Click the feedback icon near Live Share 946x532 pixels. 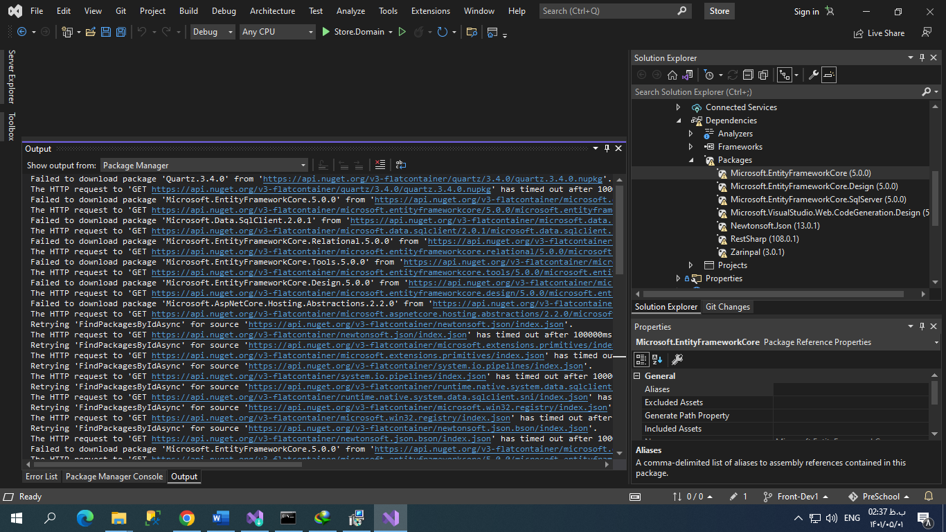click(927, 33)
